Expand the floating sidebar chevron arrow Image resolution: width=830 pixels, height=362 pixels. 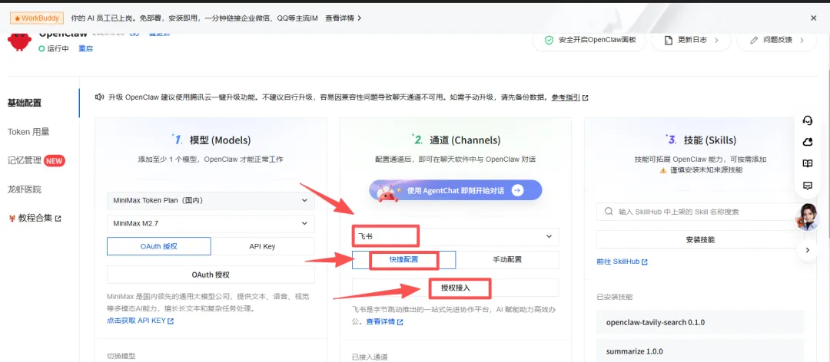[808, 251]
